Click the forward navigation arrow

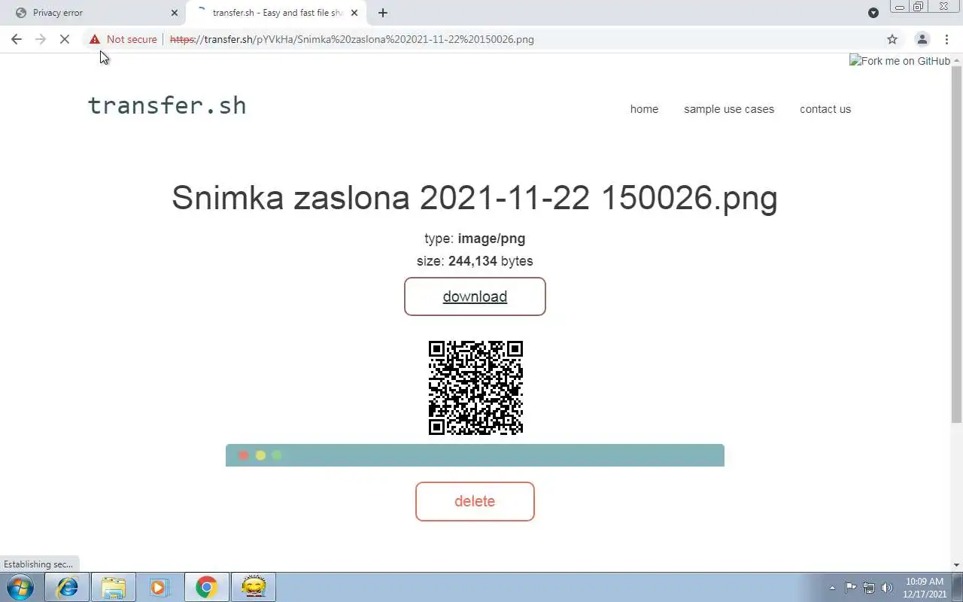(41, 39)
